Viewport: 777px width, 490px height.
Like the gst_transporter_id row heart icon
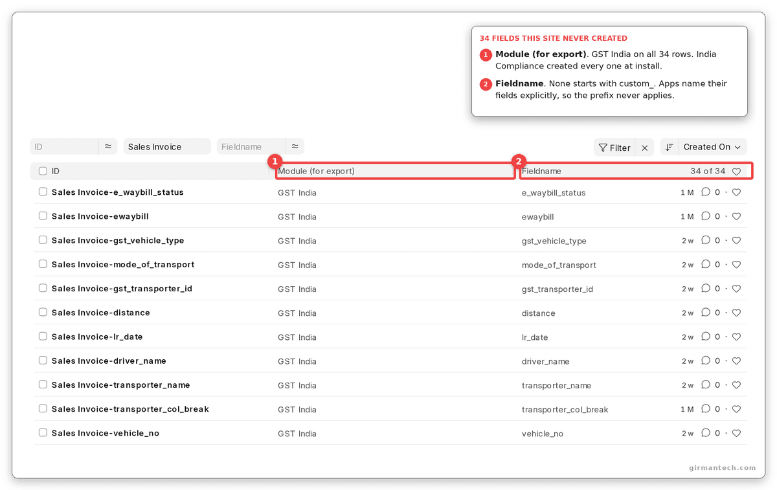point(736,289)
